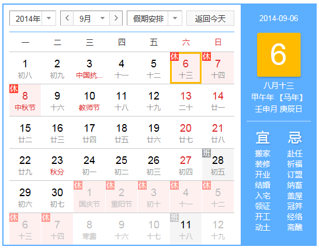Select September 15 廿二
The width and height of the screenshot is (319, 250).
click(x=25, y=132)
